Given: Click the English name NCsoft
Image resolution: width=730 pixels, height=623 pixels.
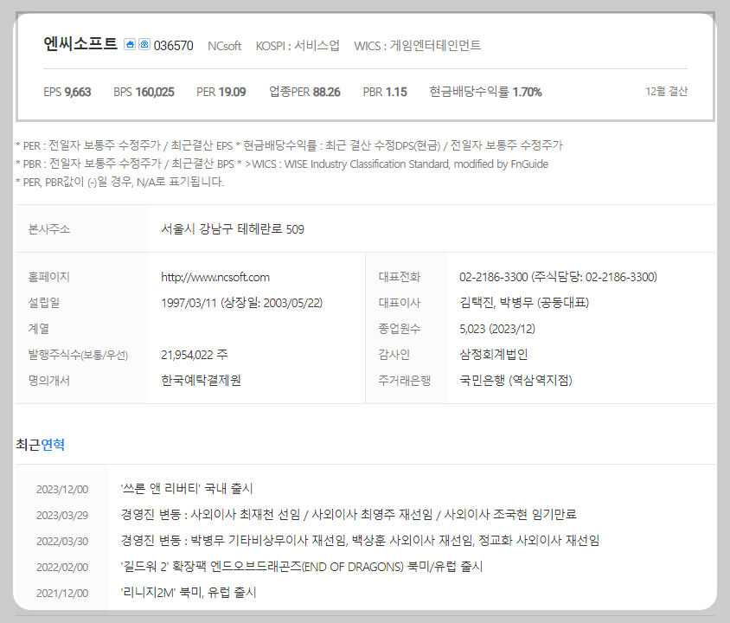Looking at the screenshot, I should (x=224, y=46).
